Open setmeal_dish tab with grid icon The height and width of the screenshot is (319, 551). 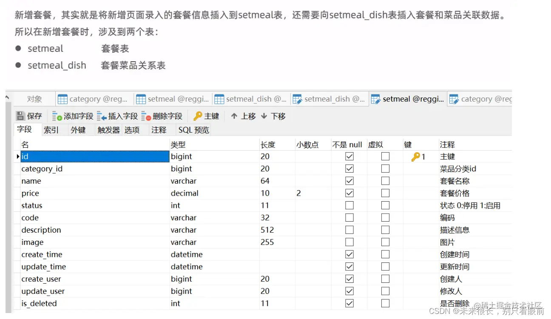click(251, 99)
